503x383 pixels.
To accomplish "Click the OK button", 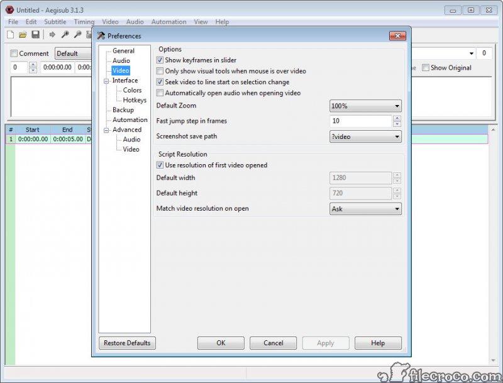I will click(x=221, y=343).
